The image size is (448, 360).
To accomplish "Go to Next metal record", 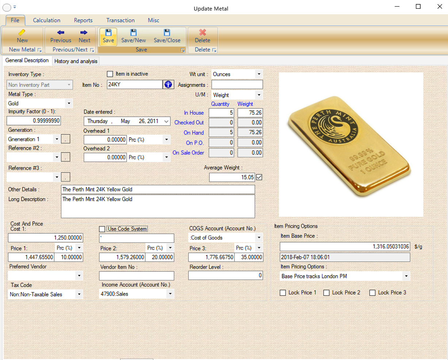I will (x=84, y=33).
